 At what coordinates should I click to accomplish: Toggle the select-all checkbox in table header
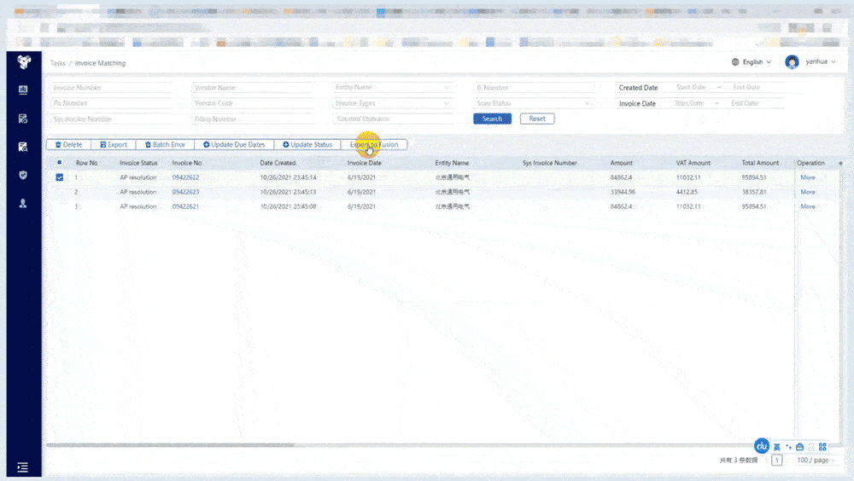(x=60, y=162)
